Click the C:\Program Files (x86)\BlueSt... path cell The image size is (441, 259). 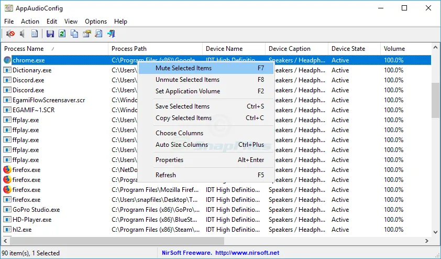155,219
